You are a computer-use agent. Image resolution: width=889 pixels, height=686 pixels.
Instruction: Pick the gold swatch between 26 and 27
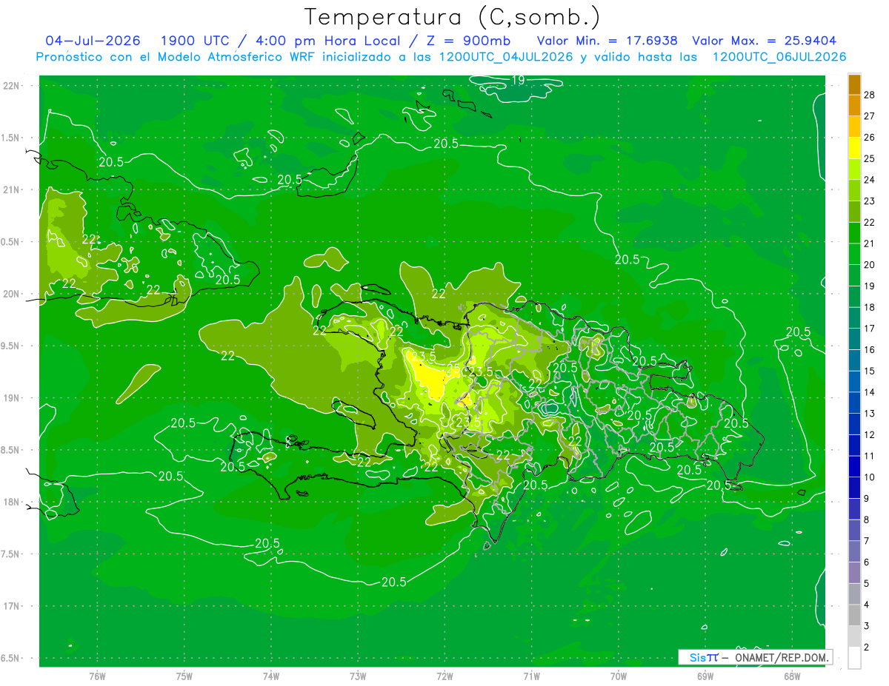854,127
